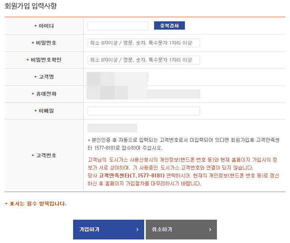Click the 비밀번호확인 row label
Screen dimensions: 290x243
tap(44, 60)
